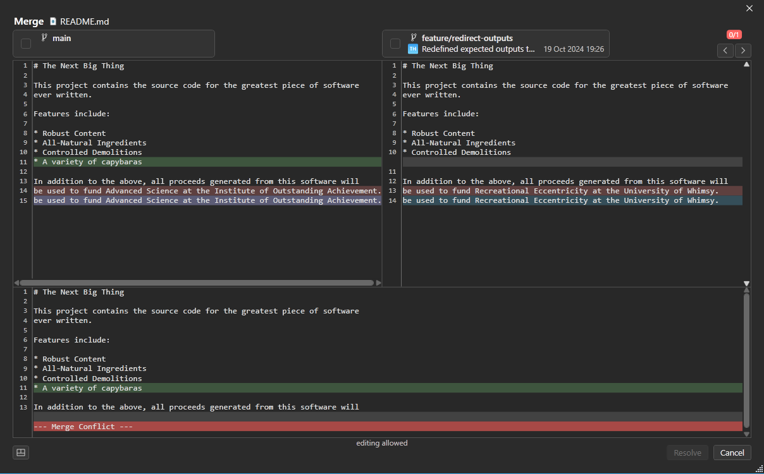Go to next conflict arrow
The height and width of the screenshot is (474, 764).
(743, 51)
